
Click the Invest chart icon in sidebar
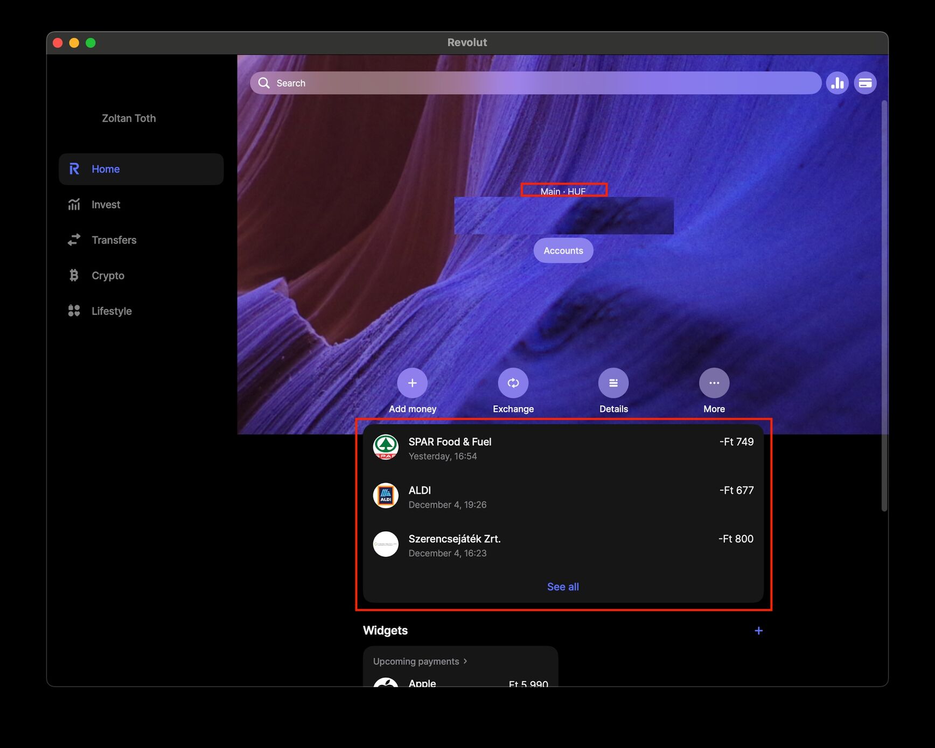(x=74, y=205)
